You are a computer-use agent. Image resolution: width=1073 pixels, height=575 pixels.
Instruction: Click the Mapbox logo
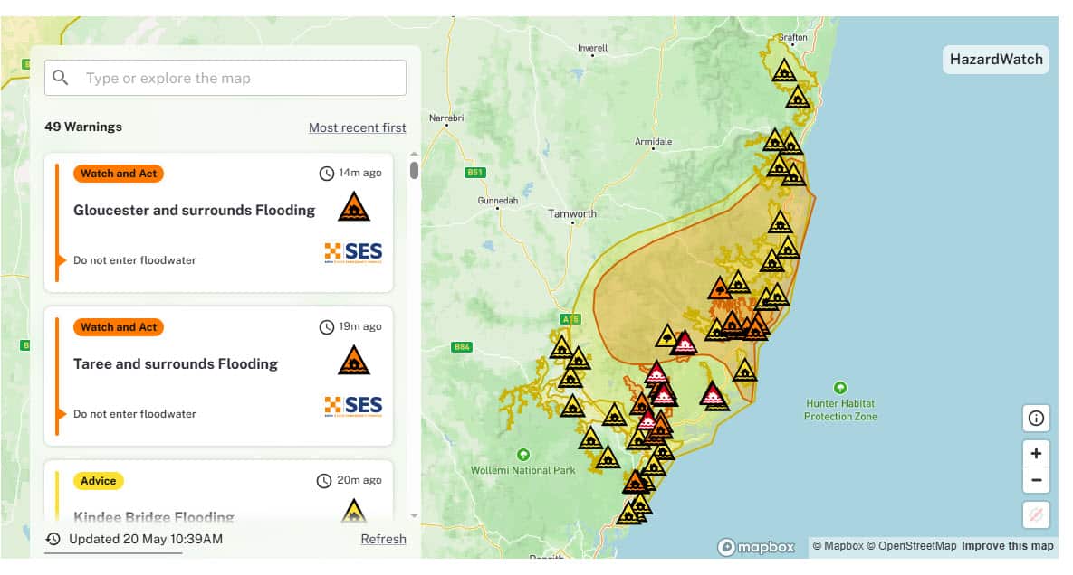point(756,547)
